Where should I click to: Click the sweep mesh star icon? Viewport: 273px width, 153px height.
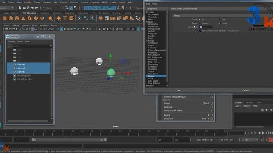[59, 18]
